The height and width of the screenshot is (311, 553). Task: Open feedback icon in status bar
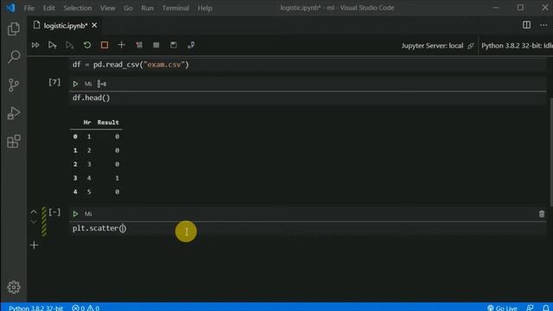point(530,308)
